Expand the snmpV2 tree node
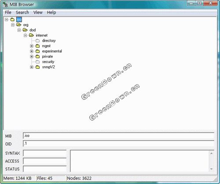 [31, 67]
